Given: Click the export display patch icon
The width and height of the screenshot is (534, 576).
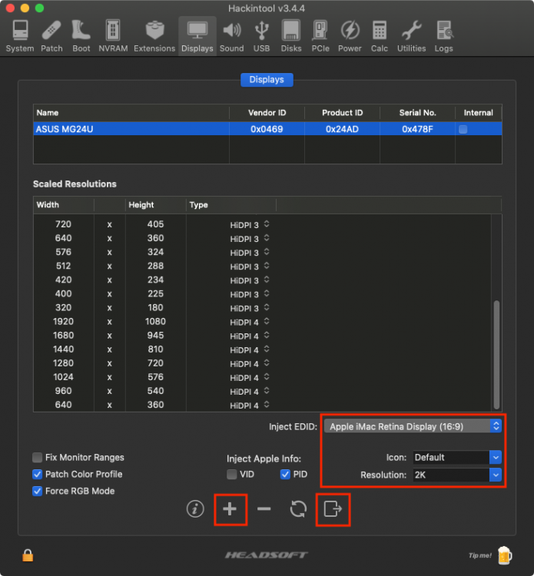Looking at the screenshot, I should 333,509.
